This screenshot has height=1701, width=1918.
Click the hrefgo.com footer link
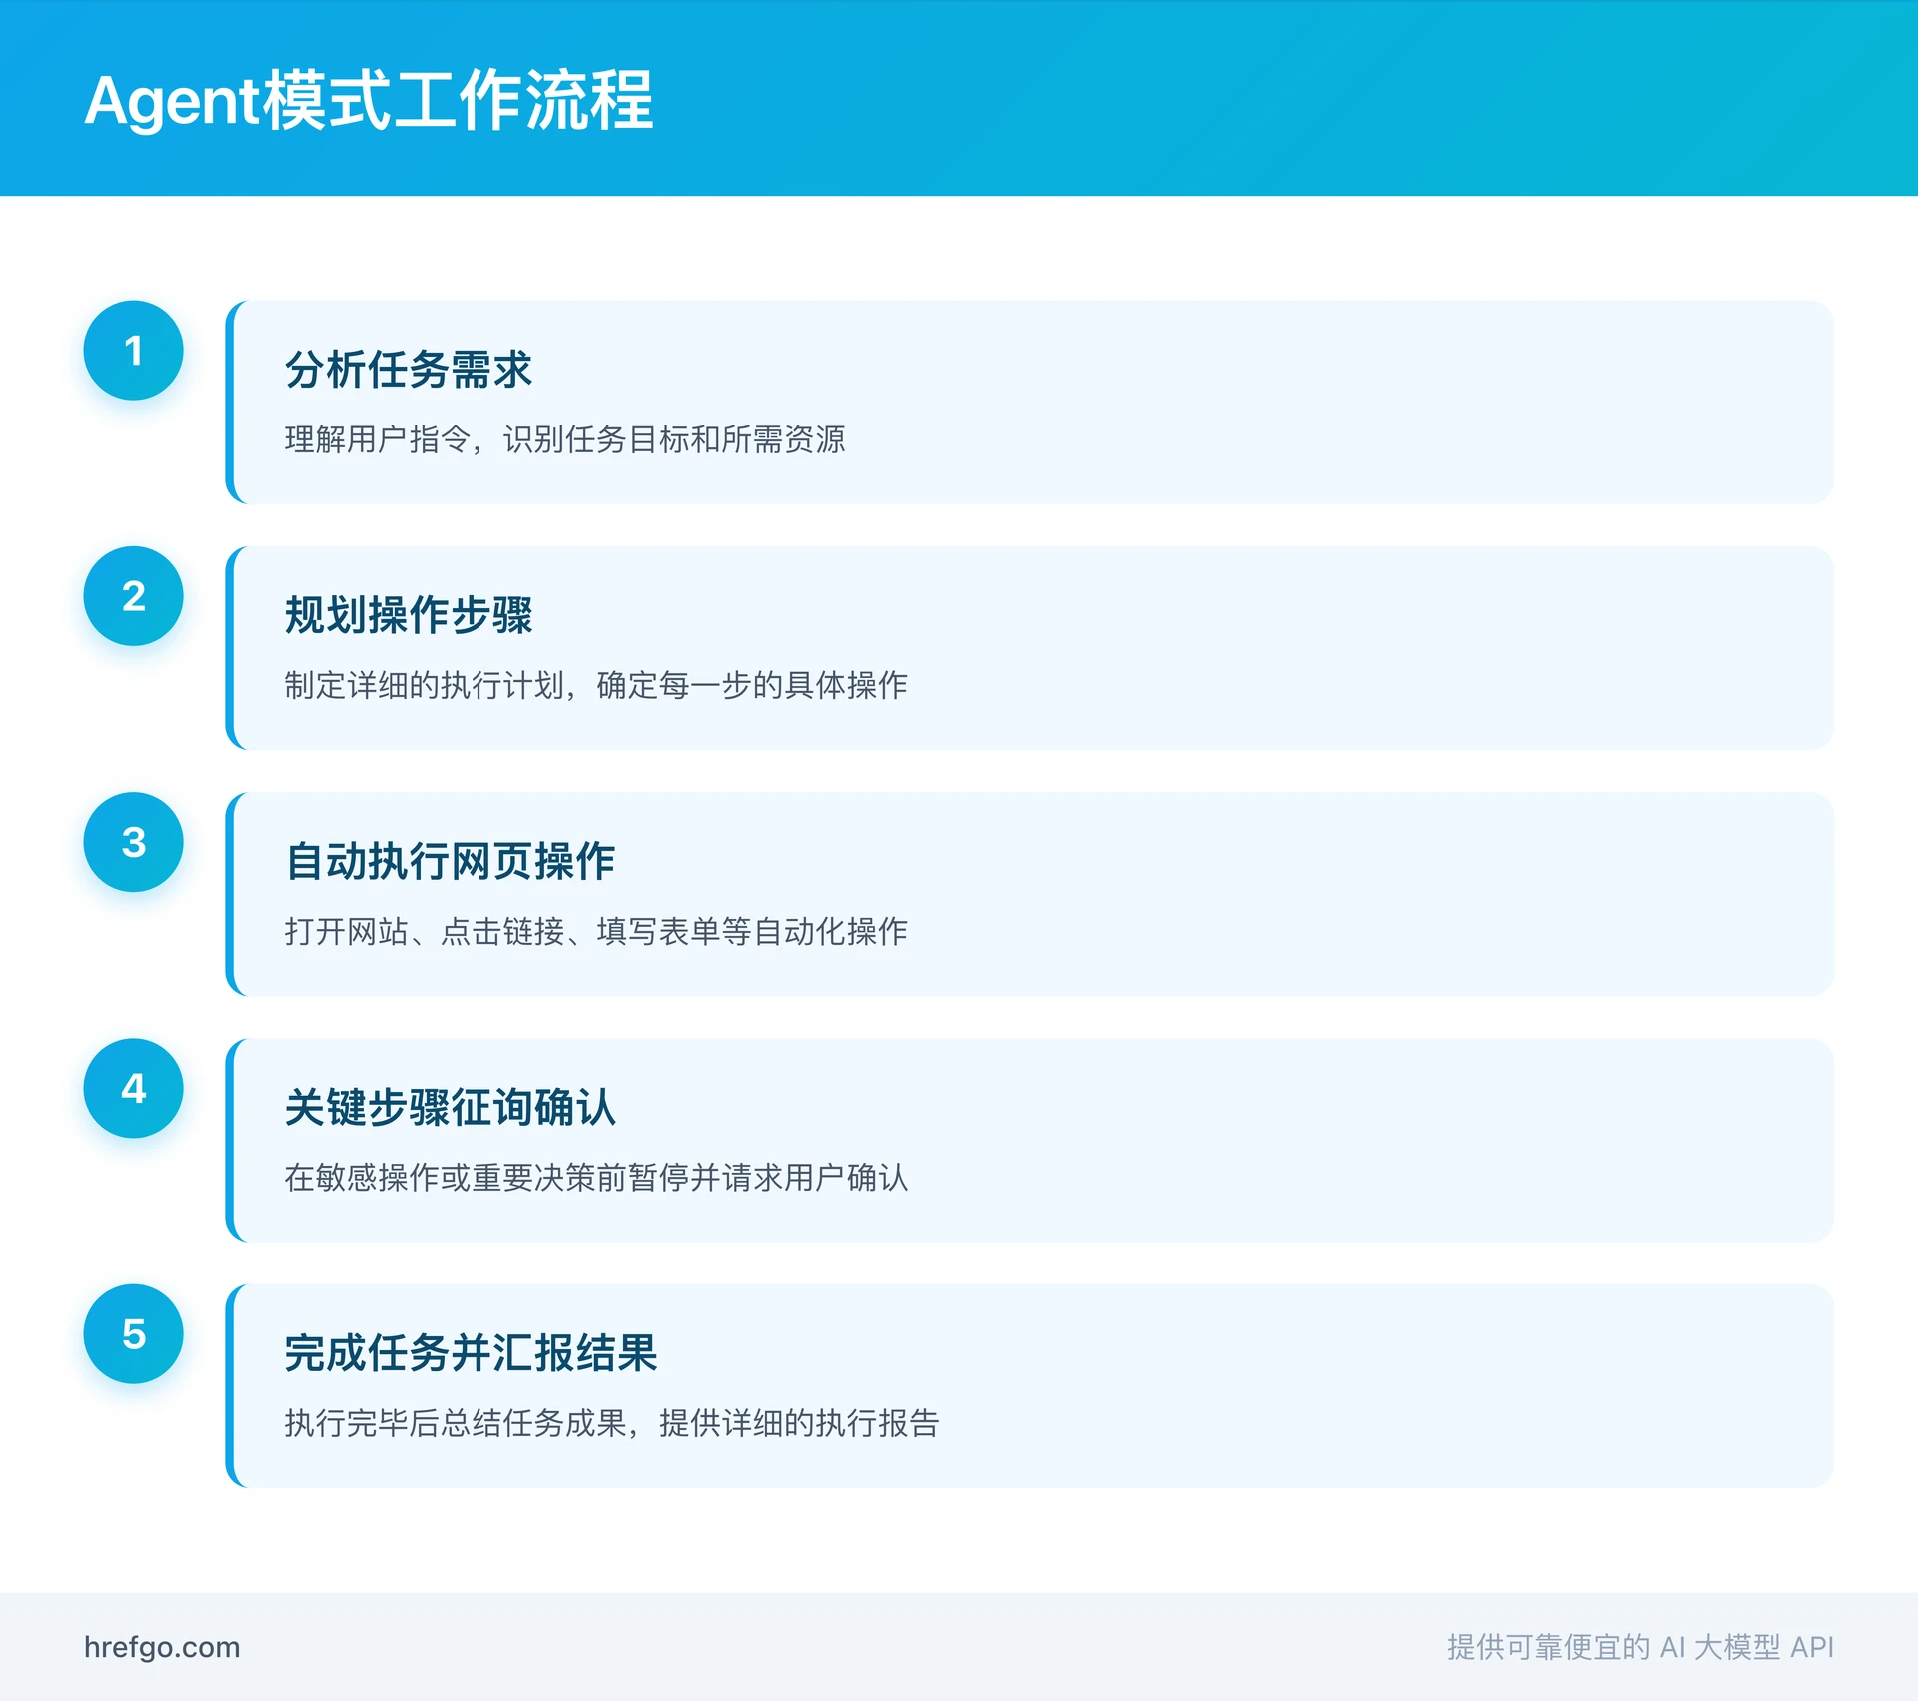(162, 1647)
